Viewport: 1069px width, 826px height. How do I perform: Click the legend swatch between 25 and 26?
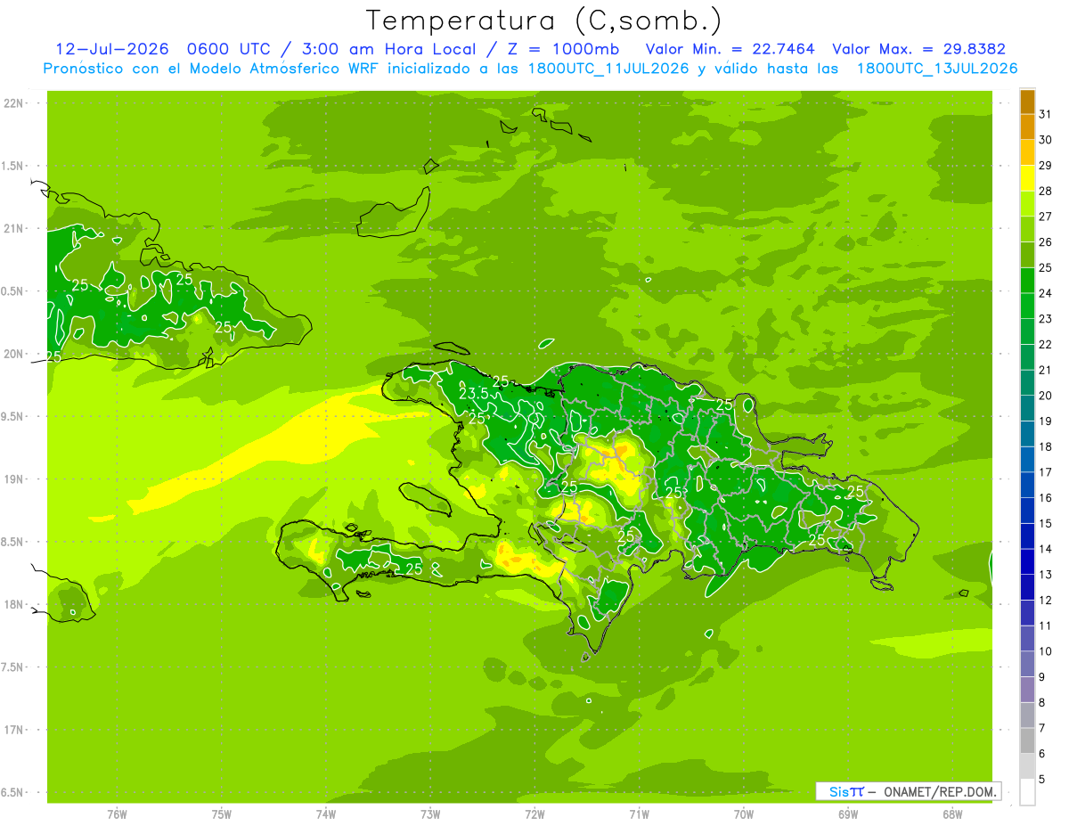pos(1027,255)
